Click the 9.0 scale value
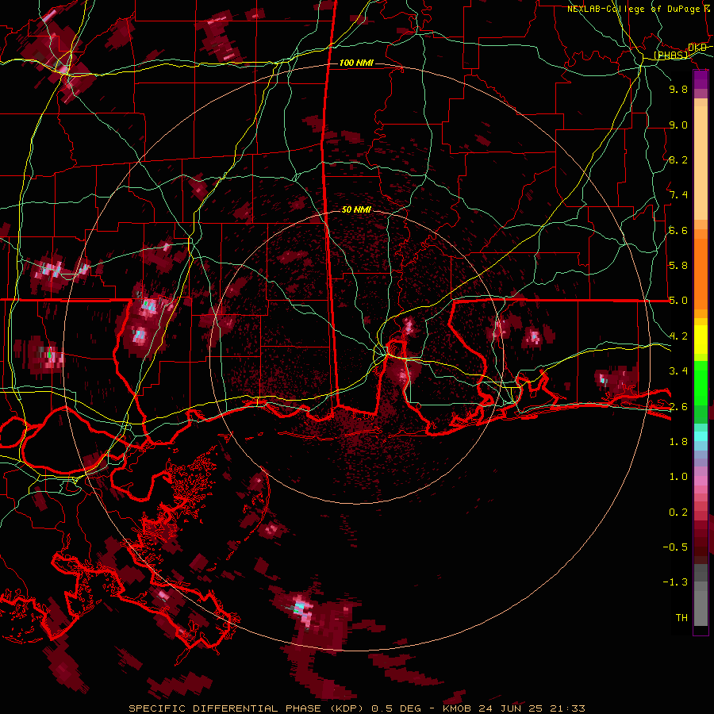714x714 pixels. pyautogui.click(x=678, y=125)
